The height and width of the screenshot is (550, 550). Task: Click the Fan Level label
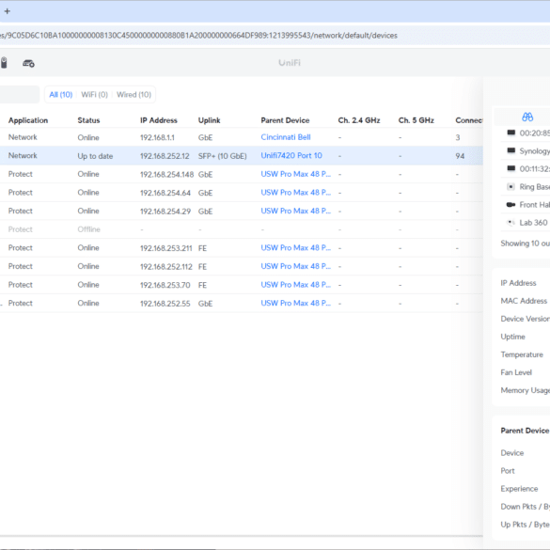point(516,372)
